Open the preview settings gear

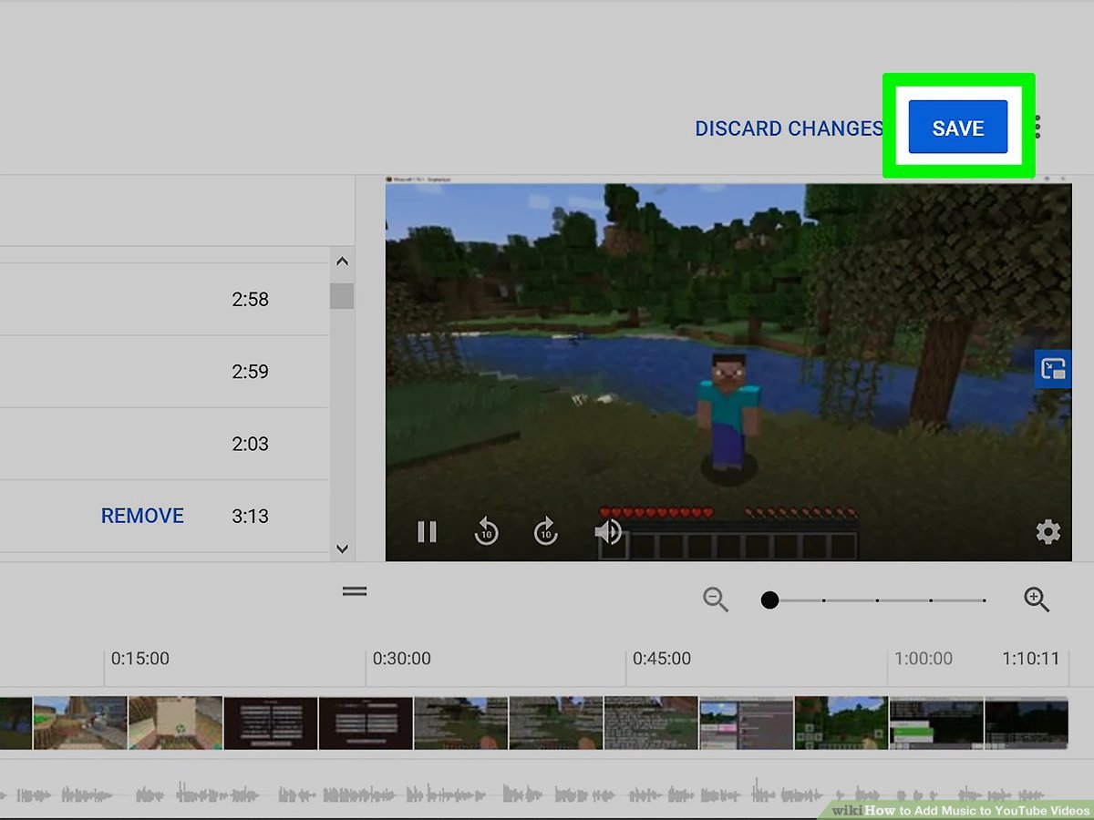(x=1048, y=532)
